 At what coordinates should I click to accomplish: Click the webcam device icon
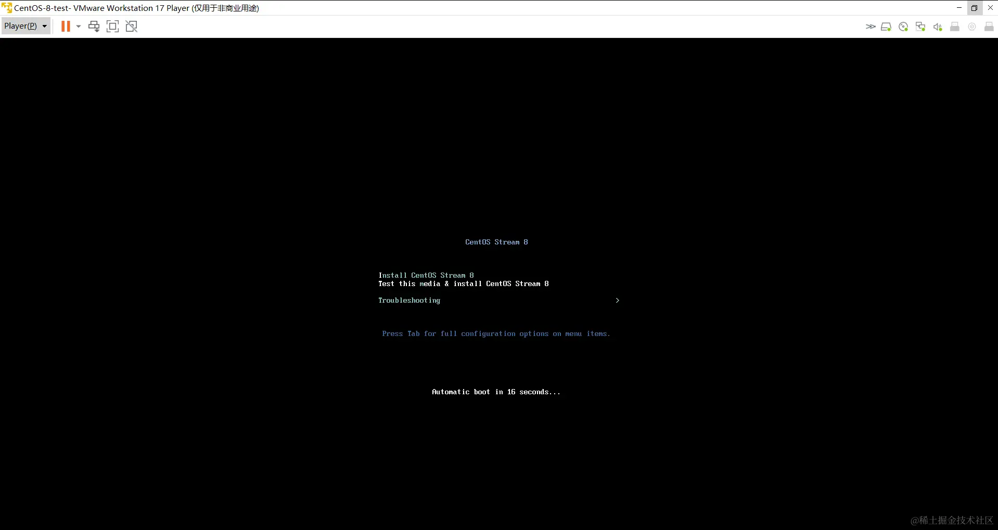point(972,27)
